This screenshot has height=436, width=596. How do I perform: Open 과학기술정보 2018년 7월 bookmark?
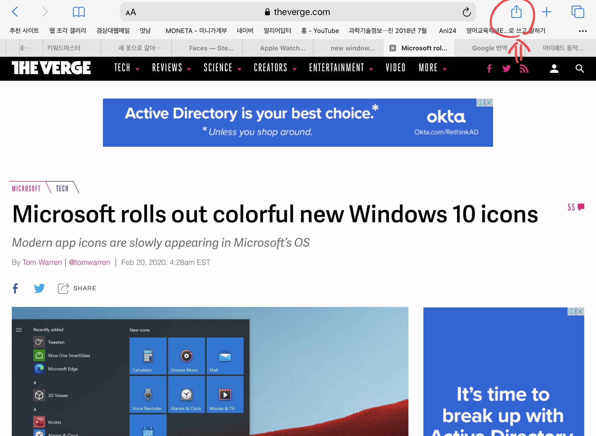[388, 31]
